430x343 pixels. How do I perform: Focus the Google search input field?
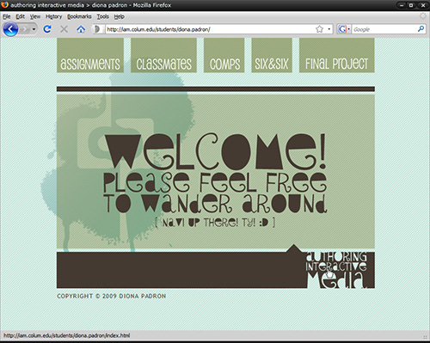point(384,29)
